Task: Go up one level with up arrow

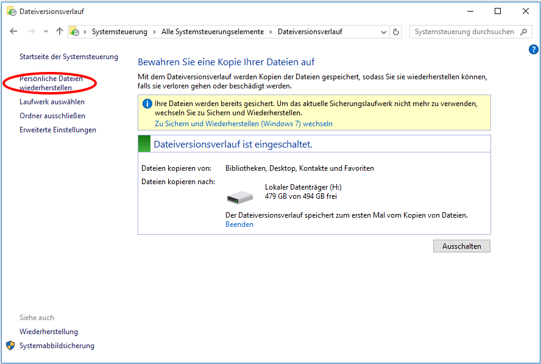Action: [x=60, y=32]
